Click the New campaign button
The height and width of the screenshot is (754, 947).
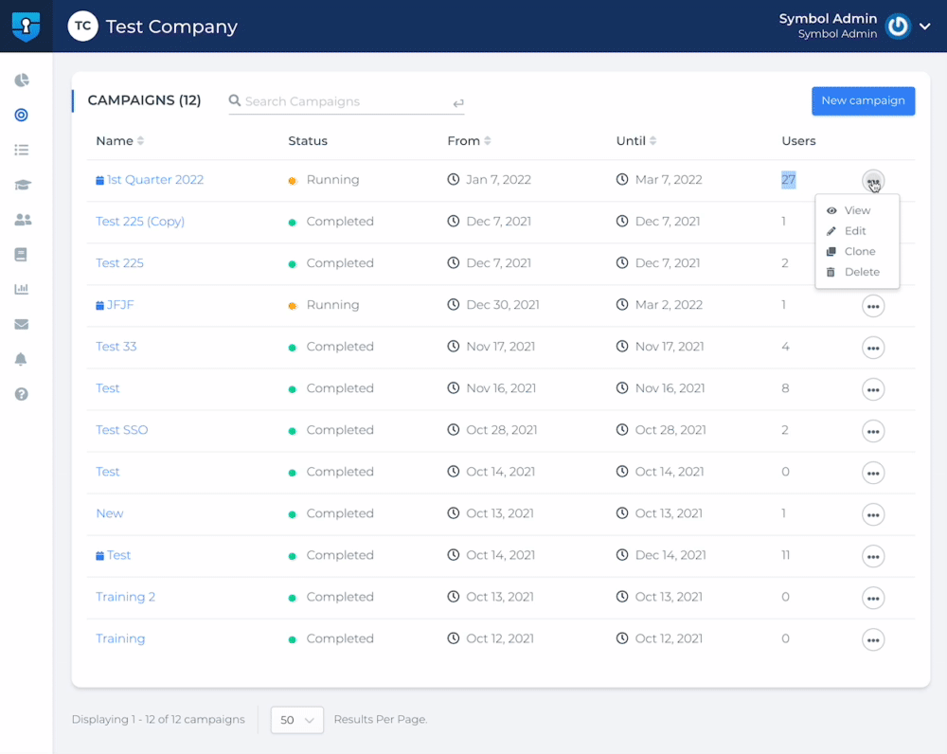pyautogui.click(x=863, y=101)
